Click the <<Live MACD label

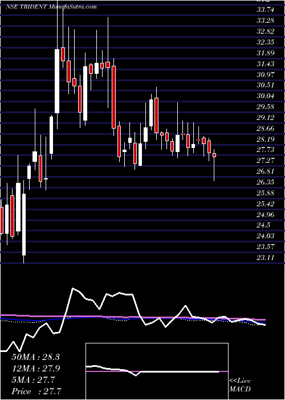[x=240, y=385]
